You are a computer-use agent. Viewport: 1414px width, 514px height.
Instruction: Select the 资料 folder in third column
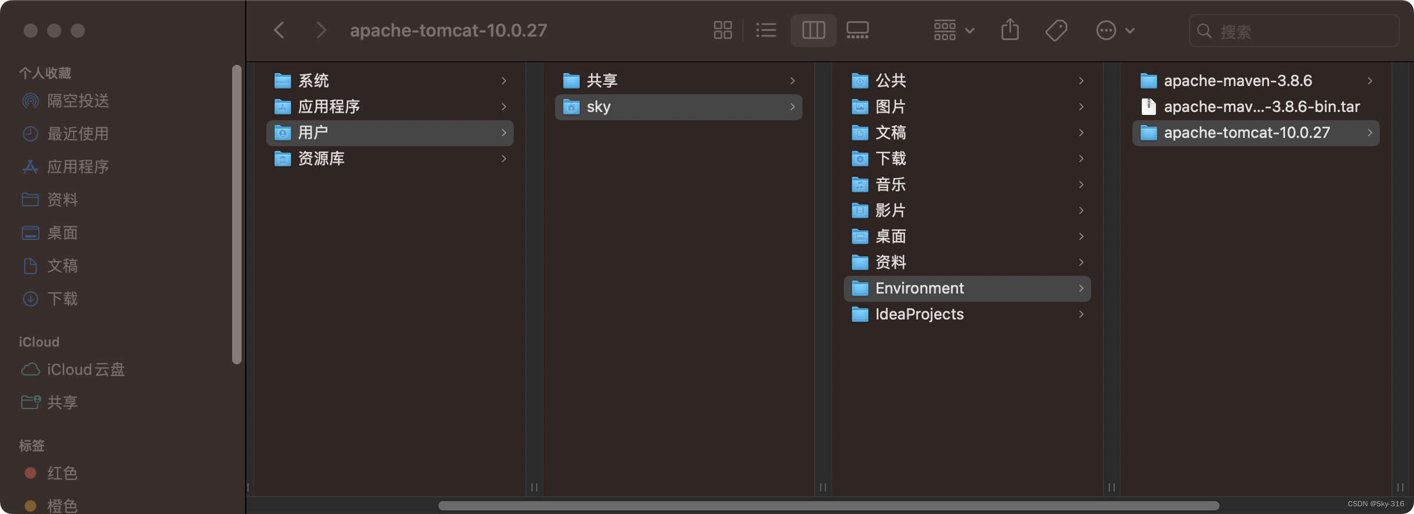coord(967,262)
